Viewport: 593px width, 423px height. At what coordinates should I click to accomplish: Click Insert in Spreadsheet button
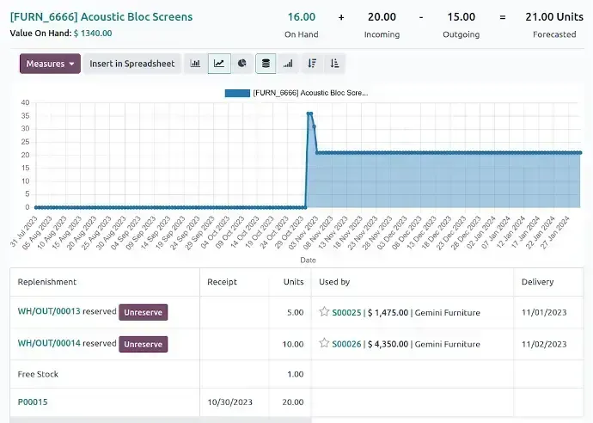132,64
